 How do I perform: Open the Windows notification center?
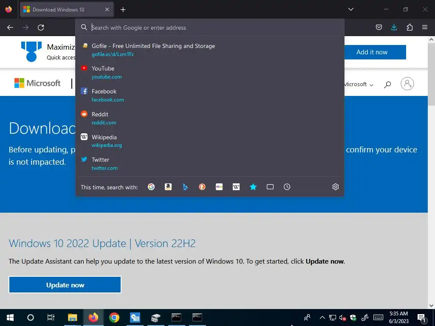(x=422, y=318)
